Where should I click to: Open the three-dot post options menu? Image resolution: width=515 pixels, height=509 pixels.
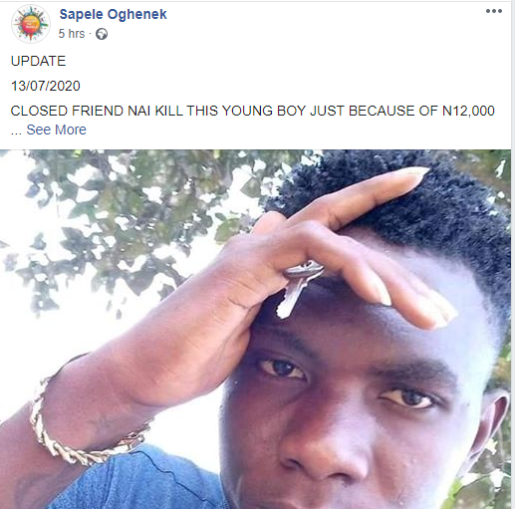[x=494, y=11]
